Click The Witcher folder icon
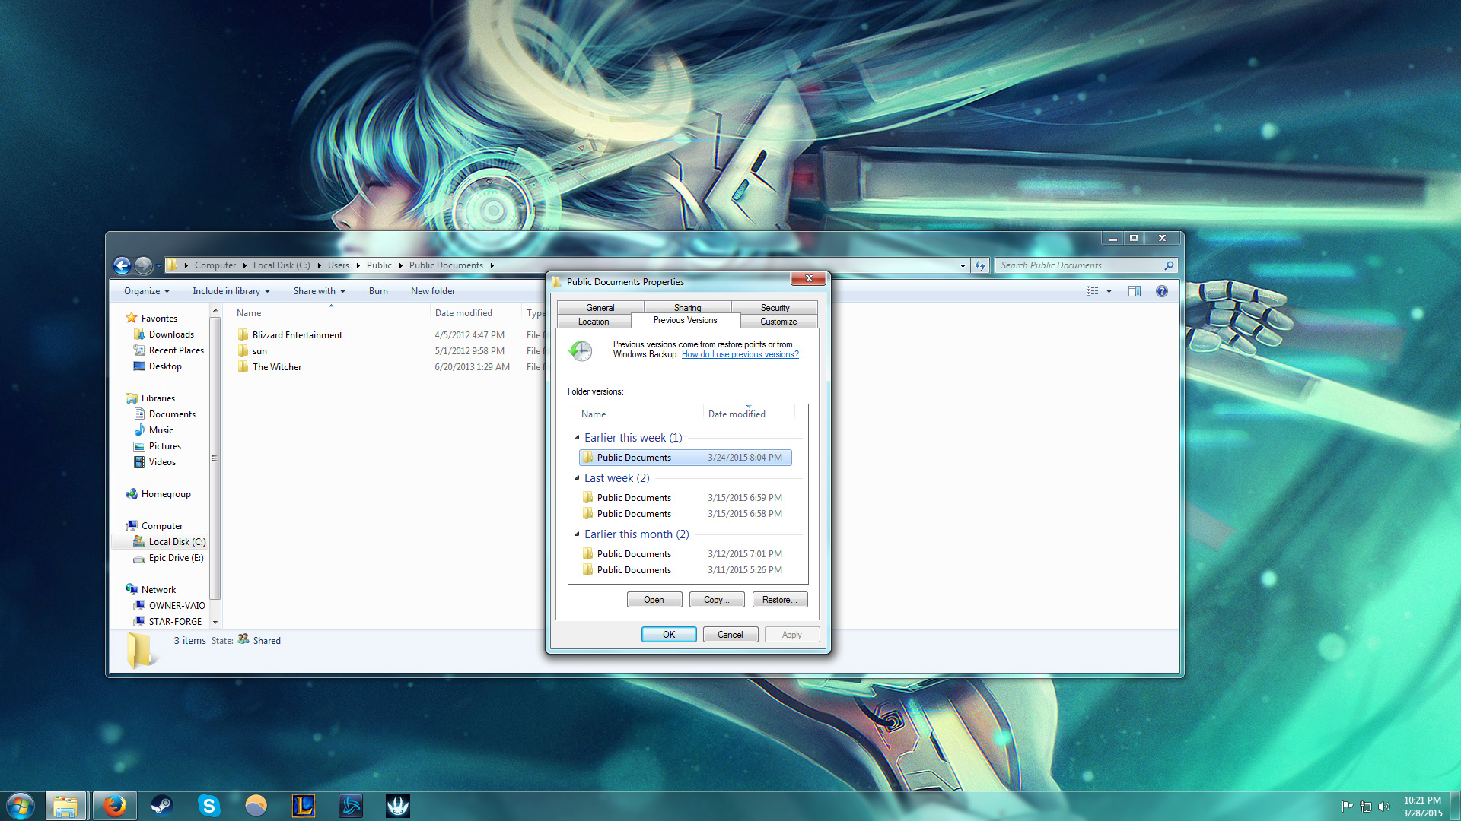Viewport: 1461px width, 821px height. (x=243, y=367)
